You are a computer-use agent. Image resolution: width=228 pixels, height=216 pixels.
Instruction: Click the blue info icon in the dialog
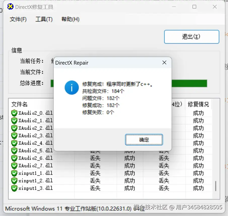(72, 88)
